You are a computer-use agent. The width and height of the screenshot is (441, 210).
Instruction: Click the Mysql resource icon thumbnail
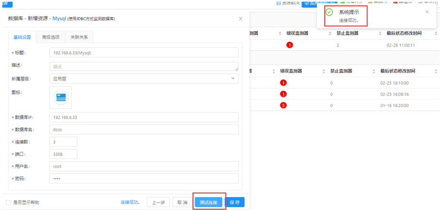pos(61,97)
